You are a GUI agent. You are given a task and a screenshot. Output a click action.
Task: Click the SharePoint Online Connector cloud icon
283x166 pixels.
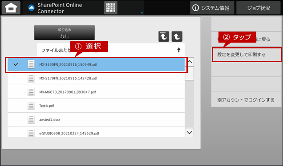32,8
